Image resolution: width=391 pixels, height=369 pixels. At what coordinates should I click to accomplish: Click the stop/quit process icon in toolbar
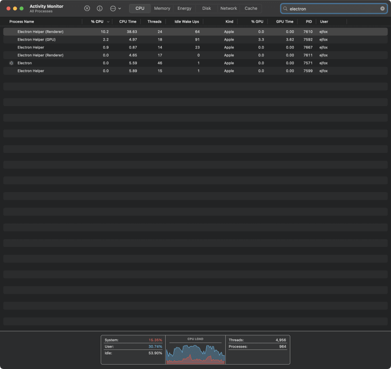click(x=87, y=8)
